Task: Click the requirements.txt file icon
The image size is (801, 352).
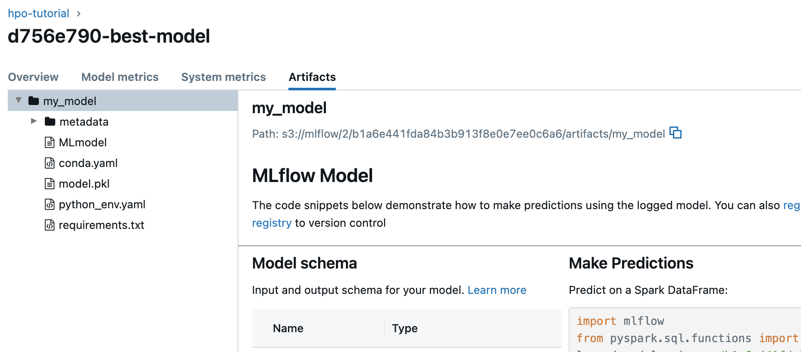Action: click(x=50, y=225)
